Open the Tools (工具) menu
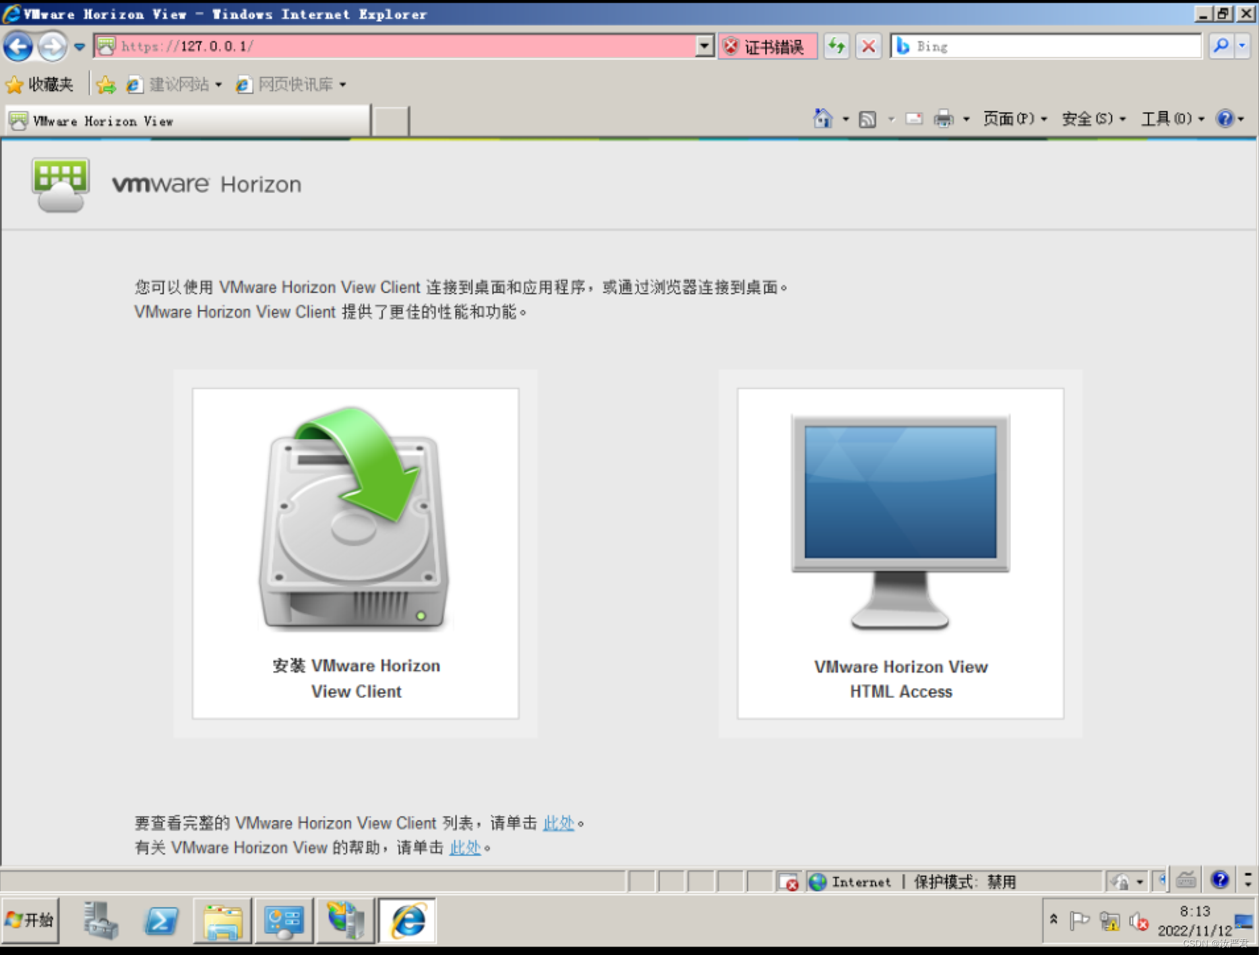 click(1173, 119)
